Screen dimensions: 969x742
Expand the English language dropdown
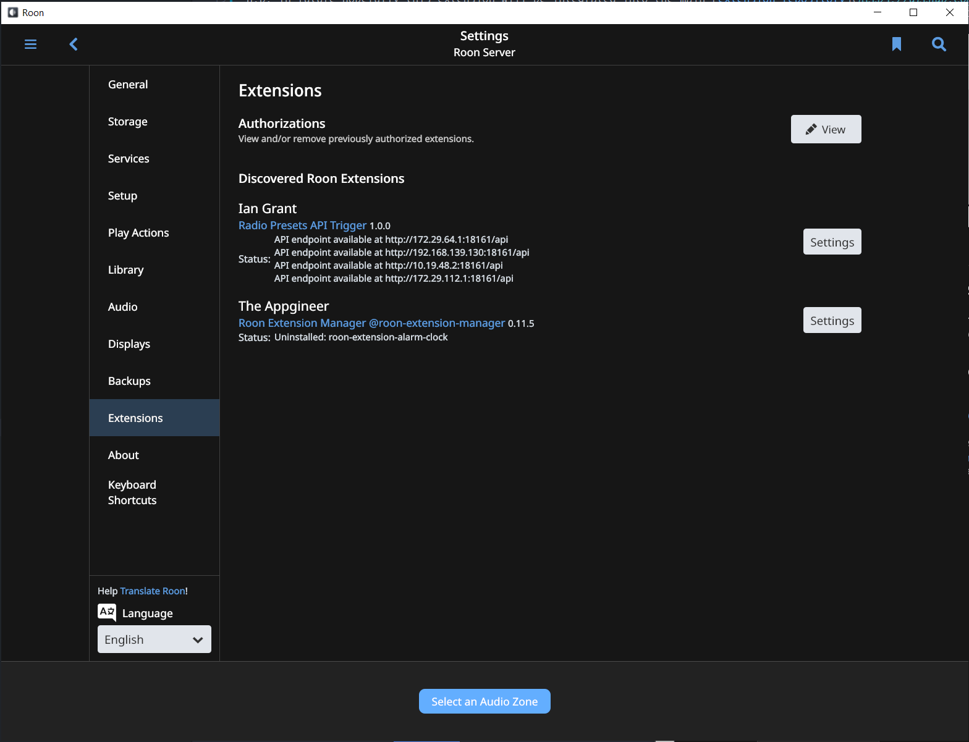pyautogui.click(x=154, y=639)
